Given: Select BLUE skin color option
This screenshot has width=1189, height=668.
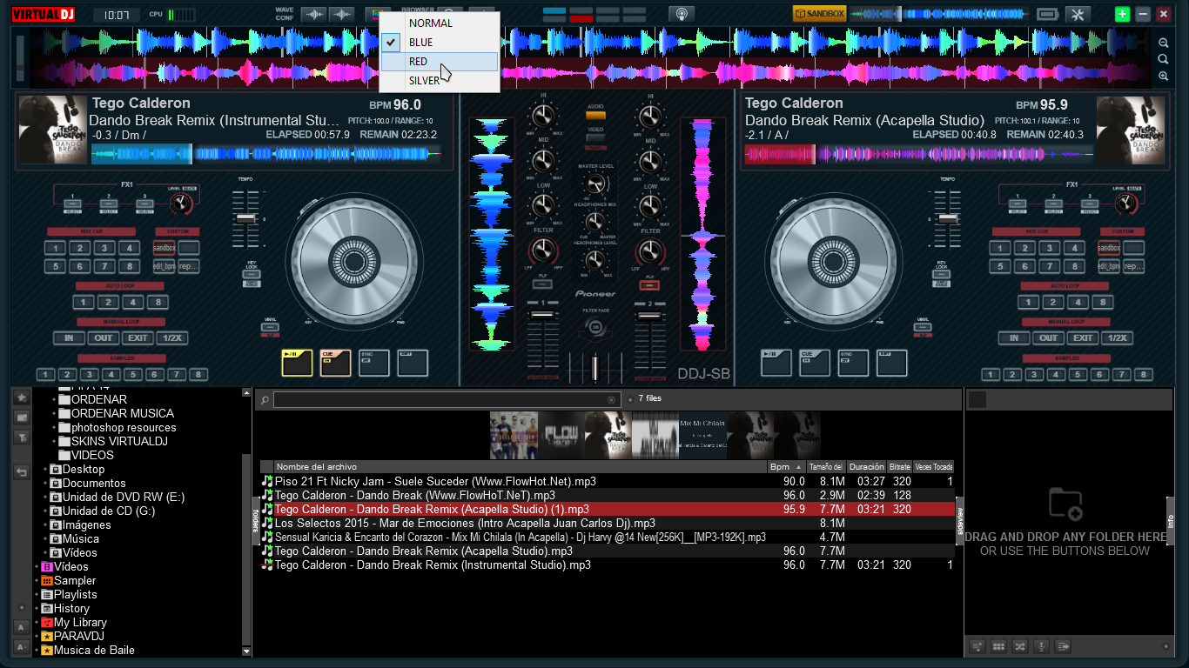Looking at the screenshot, I should coord(440,43).
